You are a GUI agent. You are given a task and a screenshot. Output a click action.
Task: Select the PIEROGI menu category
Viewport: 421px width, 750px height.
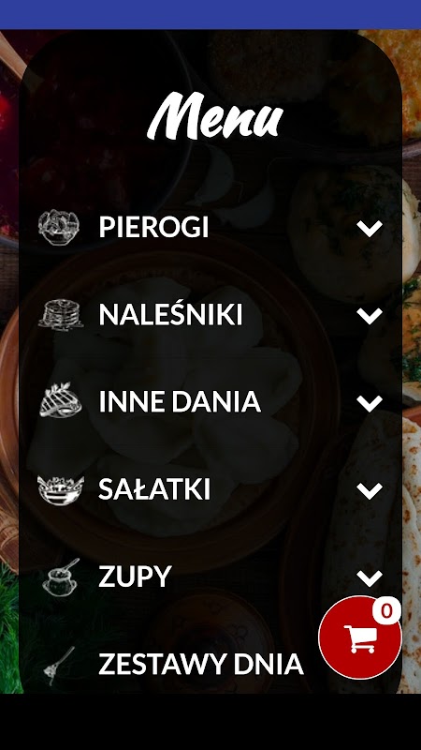click(153, 227)
